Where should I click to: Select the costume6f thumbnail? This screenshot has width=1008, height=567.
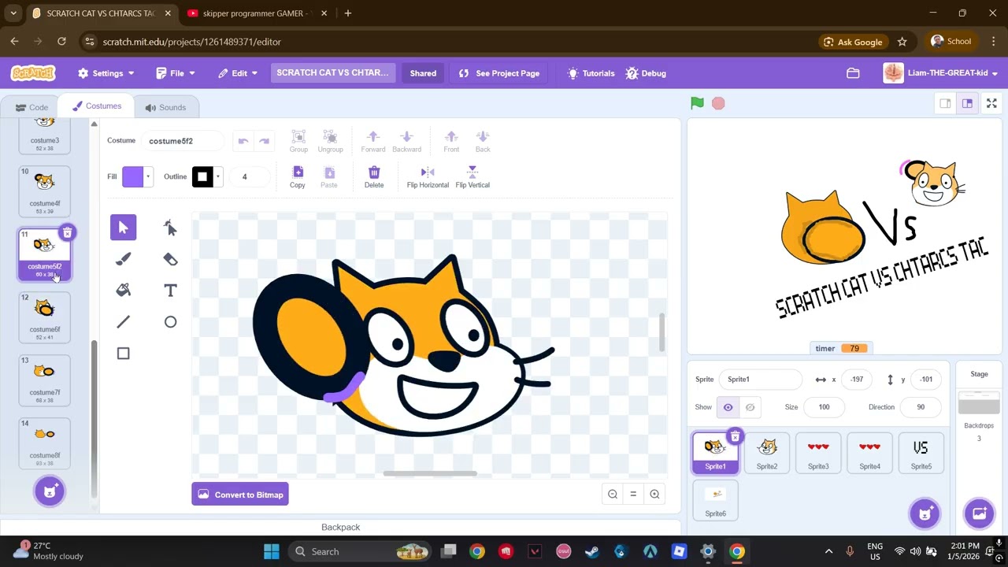45,317
